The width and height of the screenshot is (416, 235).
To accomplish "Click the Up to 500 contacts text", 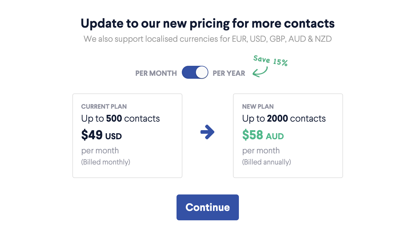I will click(x=120, y=119).
